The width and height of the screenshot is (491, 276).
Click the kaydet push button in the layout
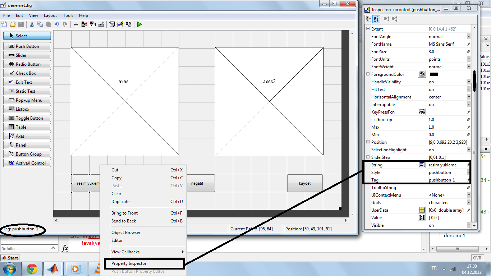click(305, 183)
